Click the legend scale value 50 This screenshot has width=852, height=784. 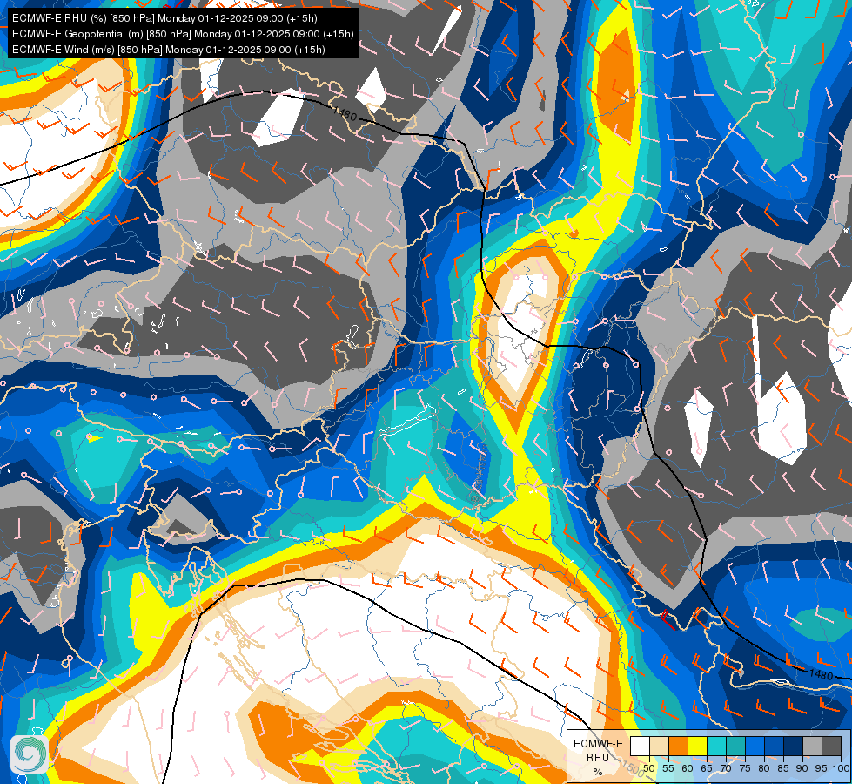(649, 768)
